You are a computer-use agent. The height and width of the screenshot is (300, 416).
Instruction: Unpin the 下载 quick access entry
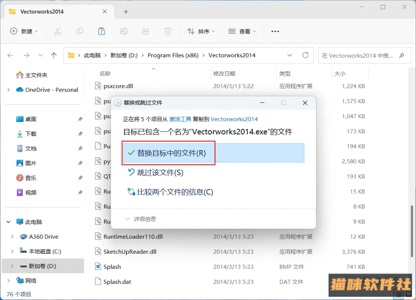[x=80, y=134]
